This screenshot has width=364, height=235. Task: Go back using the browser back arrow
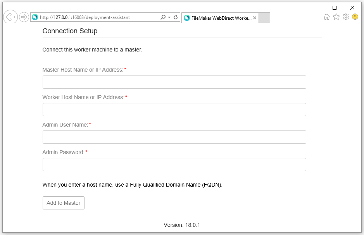tap(10, 17)
